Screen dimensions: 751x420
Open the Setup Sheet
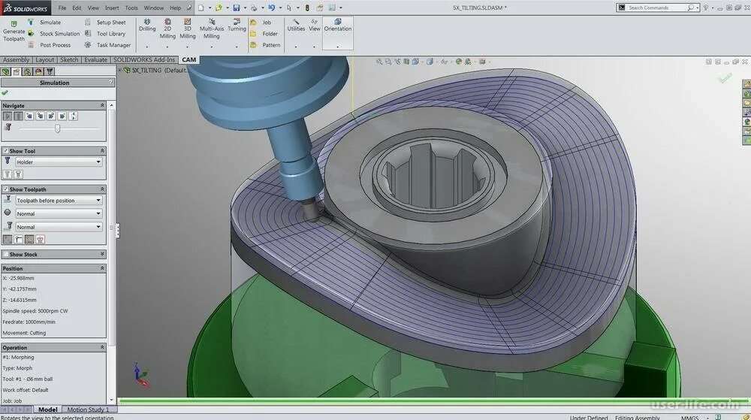105,22
